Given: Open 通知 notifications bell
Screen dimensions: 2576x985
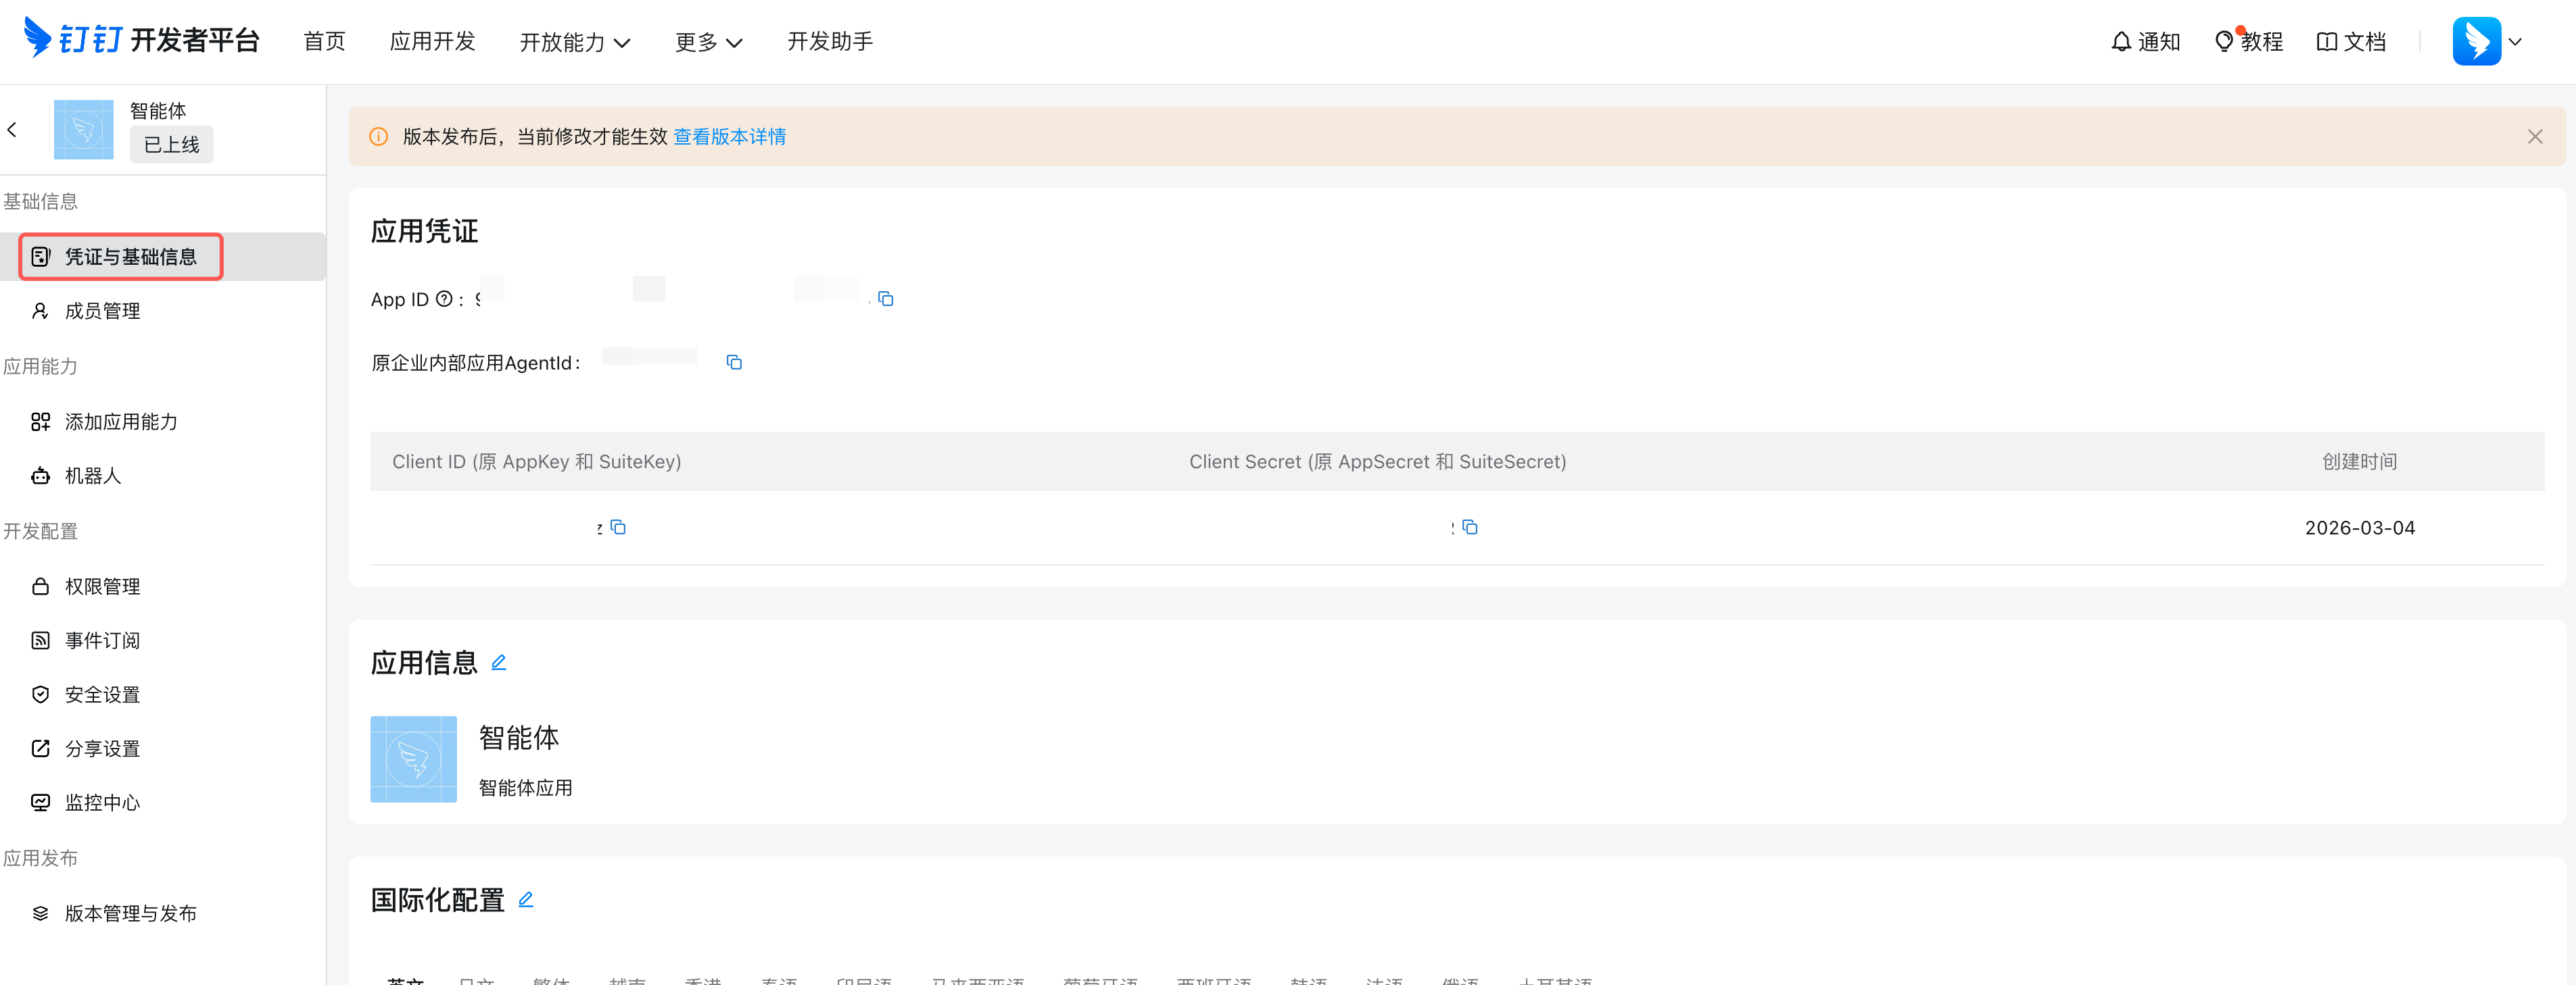Looking at the screenshot, I should click(x=2145, y=41).
